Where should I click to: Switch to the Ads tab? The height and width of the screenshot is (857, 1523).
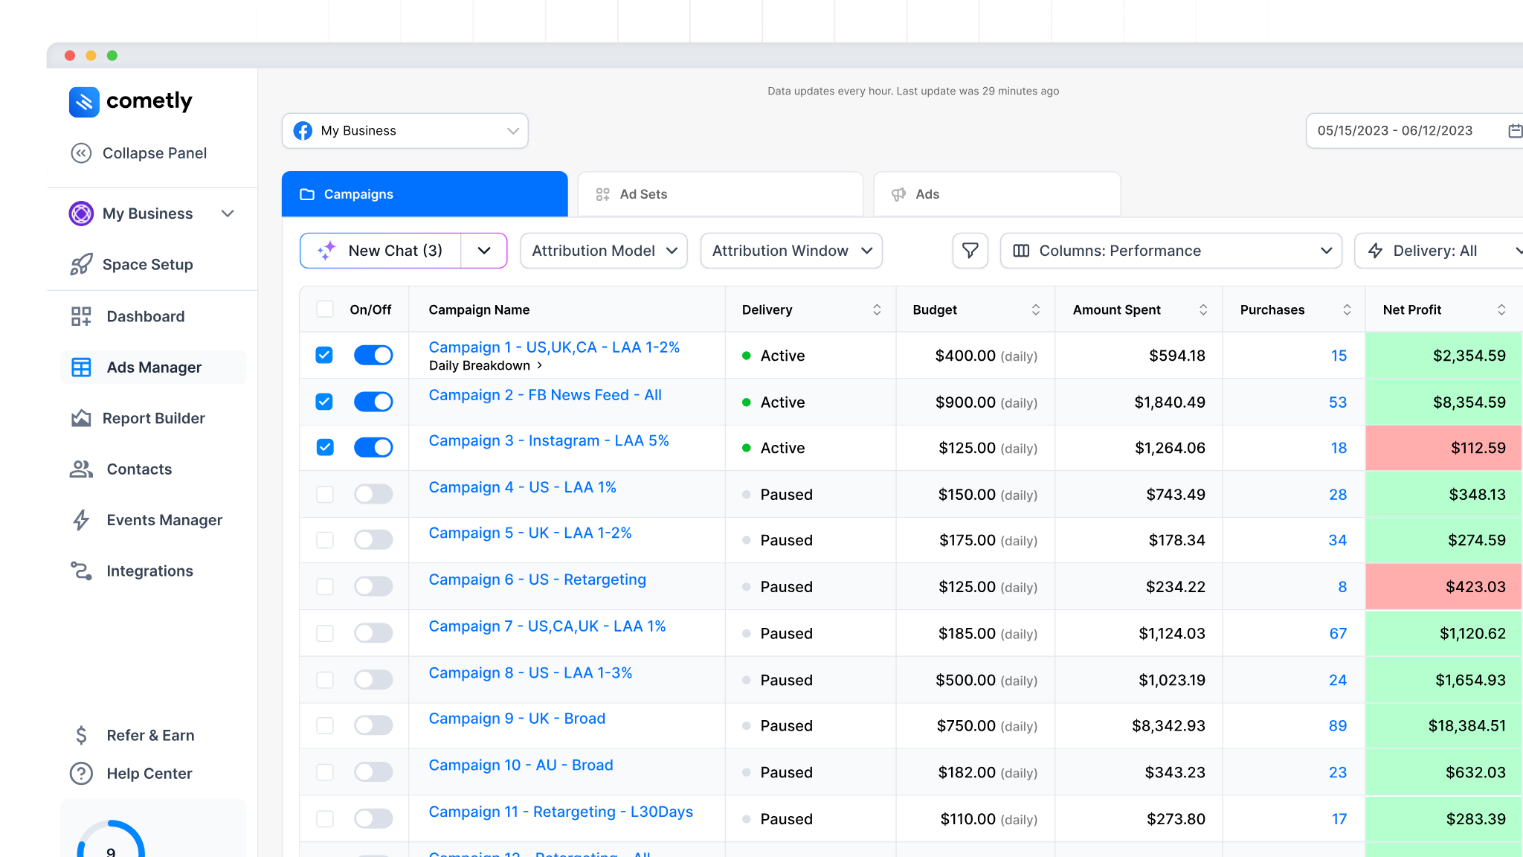[x=997, y=194]
